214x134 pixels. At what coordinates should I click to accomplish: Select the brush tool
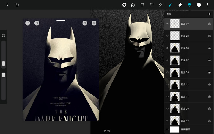(x=171, y=5)
